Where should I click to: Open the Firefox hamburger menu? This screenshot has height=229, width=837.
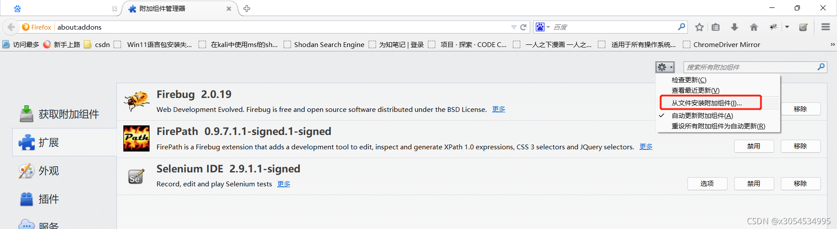[x=825, y=27]
